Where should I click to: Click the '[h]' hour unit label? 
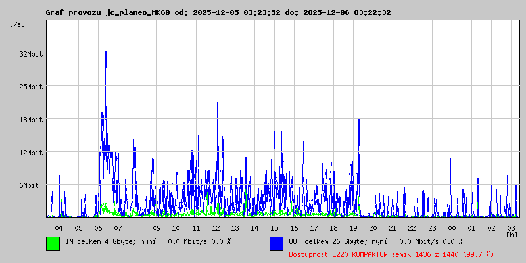(512, 234)
